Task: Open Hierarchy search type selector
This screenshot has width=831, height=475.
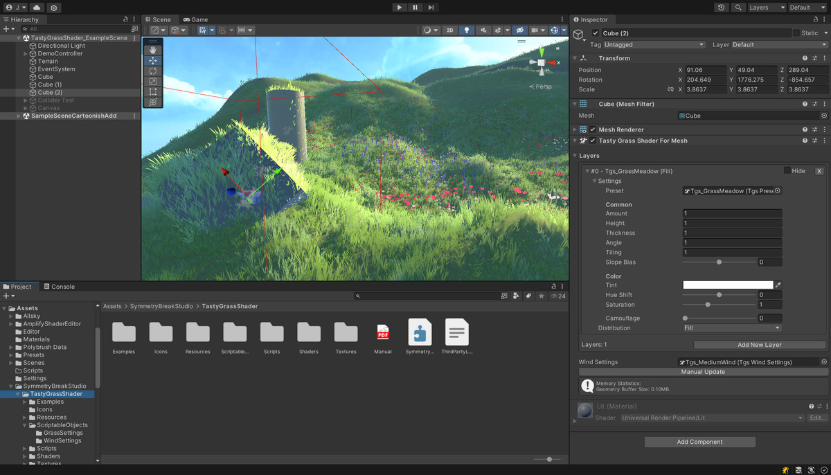Action: coord(26,29)
